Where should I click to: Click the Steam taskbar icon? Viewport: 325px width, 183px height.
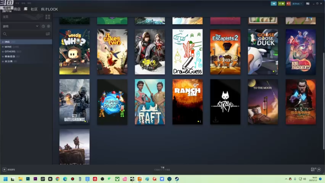[x=177, y=179]
